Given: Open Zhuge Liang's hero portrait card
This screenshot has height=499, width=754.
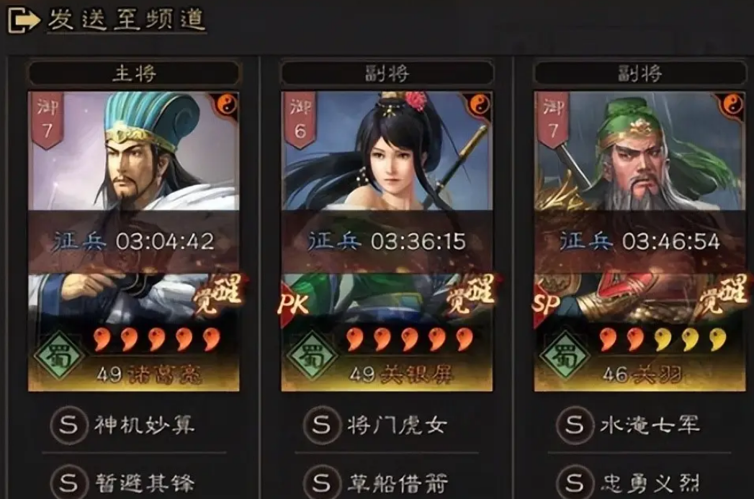Looking at the screenshot, I should pos(134,241).
